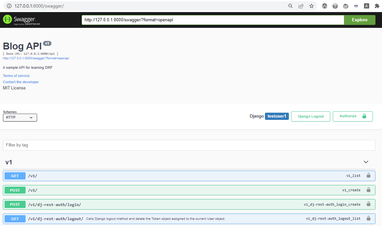The height and width of the screenshot is (226, 382).
Task: Expand POST /v1/dj-rest-auth/login/ operation
Action: pyautogui.click(x=189, y=204)
